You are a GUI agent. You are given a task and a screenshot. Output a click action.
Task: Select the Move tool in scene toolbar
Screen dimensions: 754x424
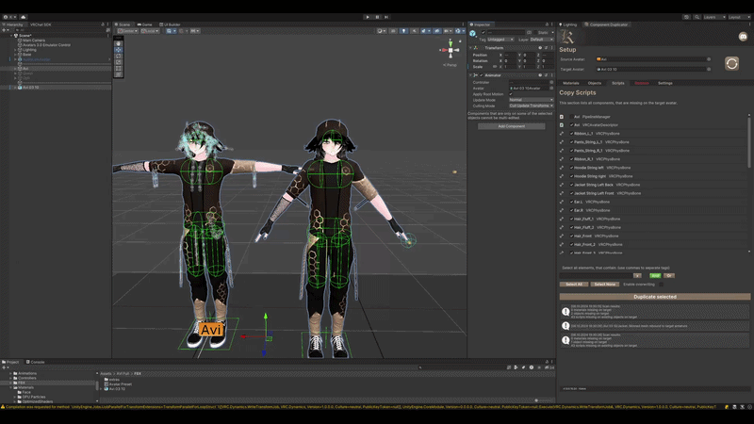point(119,50)
